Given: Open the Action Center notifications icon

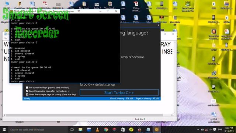Looking at the screenshot, I should (x=215, y=130).
